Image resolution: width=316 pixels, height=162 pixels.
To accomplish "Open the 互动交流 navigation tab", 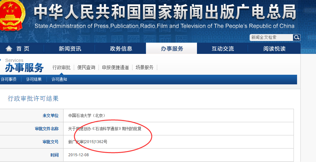I will click(223, 48).
